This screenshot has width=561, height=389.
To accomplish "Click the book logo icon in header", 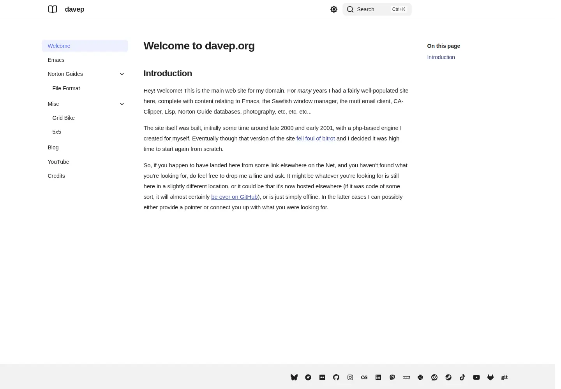I will click(x=53, y=9).
